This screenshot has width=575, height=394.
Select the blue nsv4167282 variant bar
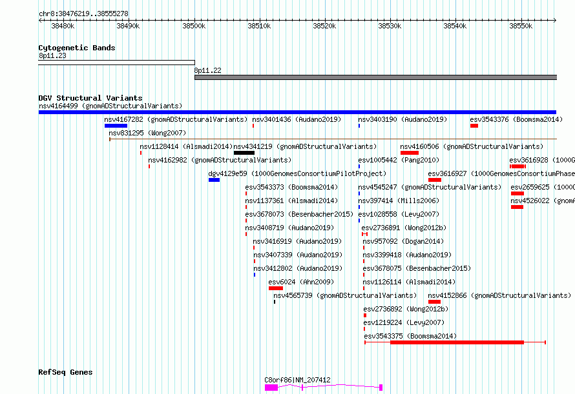(x=116, y=126)
